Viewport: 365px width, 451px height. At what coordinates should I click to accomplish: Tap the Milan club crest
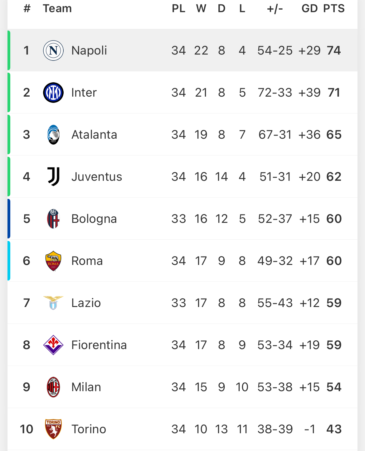tap(53, 387)
